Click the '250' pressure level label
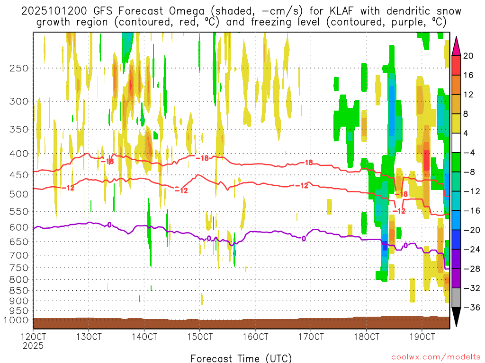The image size is (485, 363). 19,68
